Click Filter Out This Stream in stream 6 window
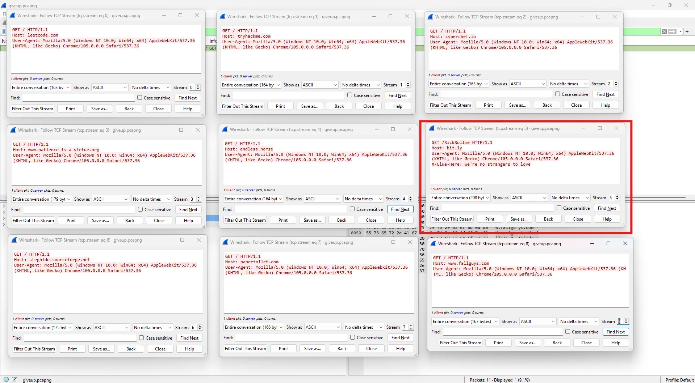 34,349
